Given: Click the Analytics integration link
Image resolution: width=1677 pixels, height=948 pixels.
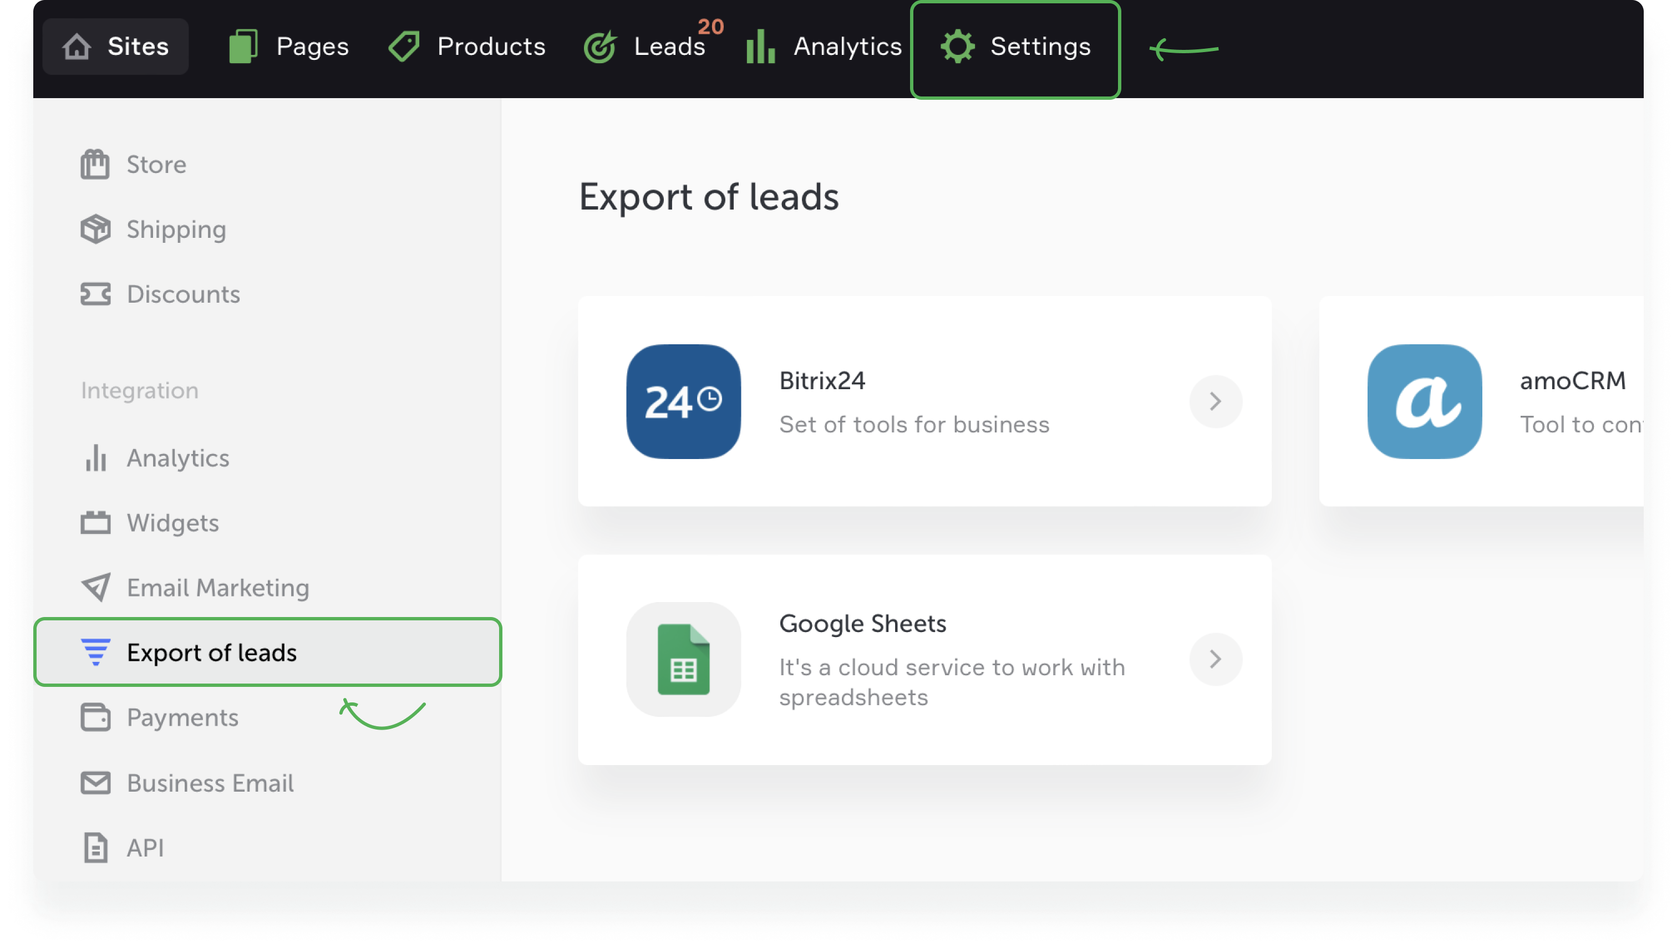Looking at the screenshot, I should coord(179,457).
